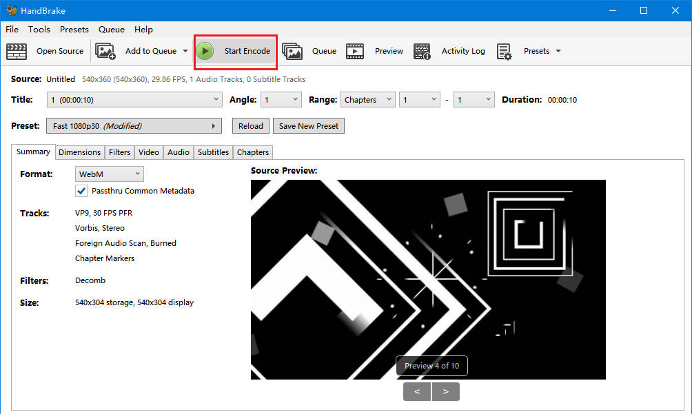Click the 540x304 storage size text

click(x=134, y=302)
